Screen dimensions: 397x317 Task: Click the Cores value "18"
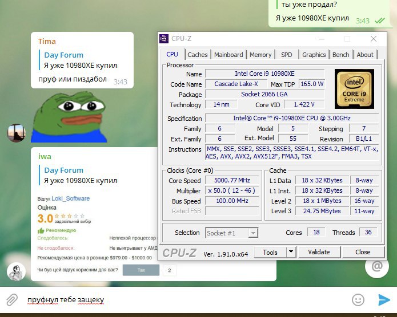point(316,232)
